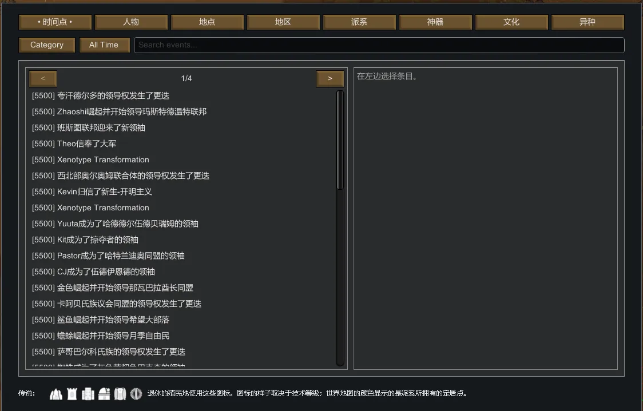Viewport: 643px width, 411px height.
Task: Click the castle tower legend icon
Action: pyautogui.click(x=72, y=393)
